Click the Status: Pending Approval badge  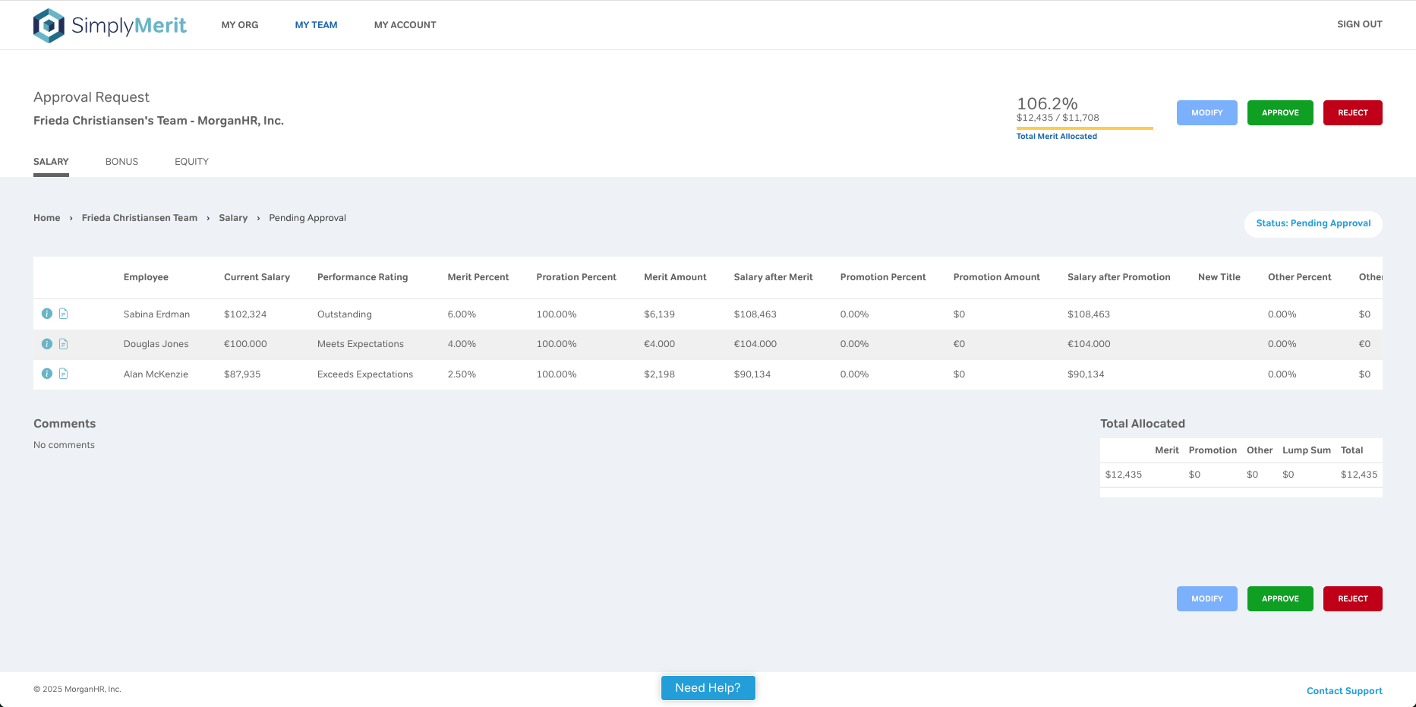pyautogui.click(x=1313, y=223)
